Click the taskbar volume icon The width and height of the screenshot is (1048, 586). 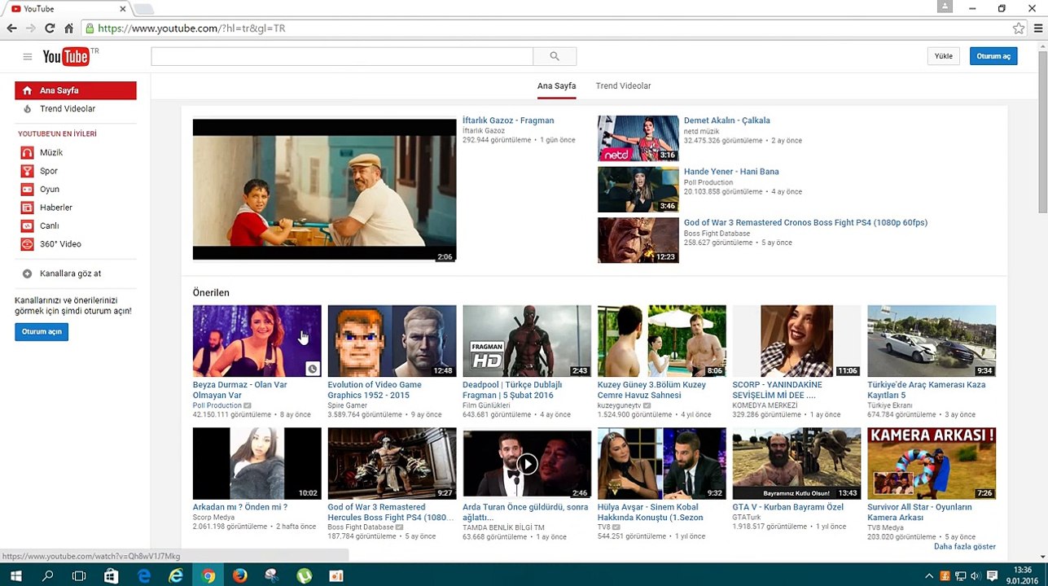(x=977, y=575)
